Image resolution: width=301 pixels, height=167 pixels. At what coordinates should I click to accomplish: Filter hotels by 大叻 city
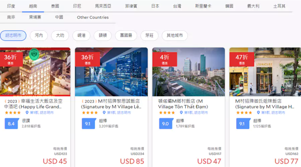point(60,36)
